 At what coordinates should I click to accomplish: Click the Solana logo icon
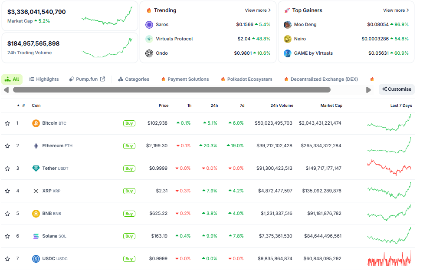point(36,236)
